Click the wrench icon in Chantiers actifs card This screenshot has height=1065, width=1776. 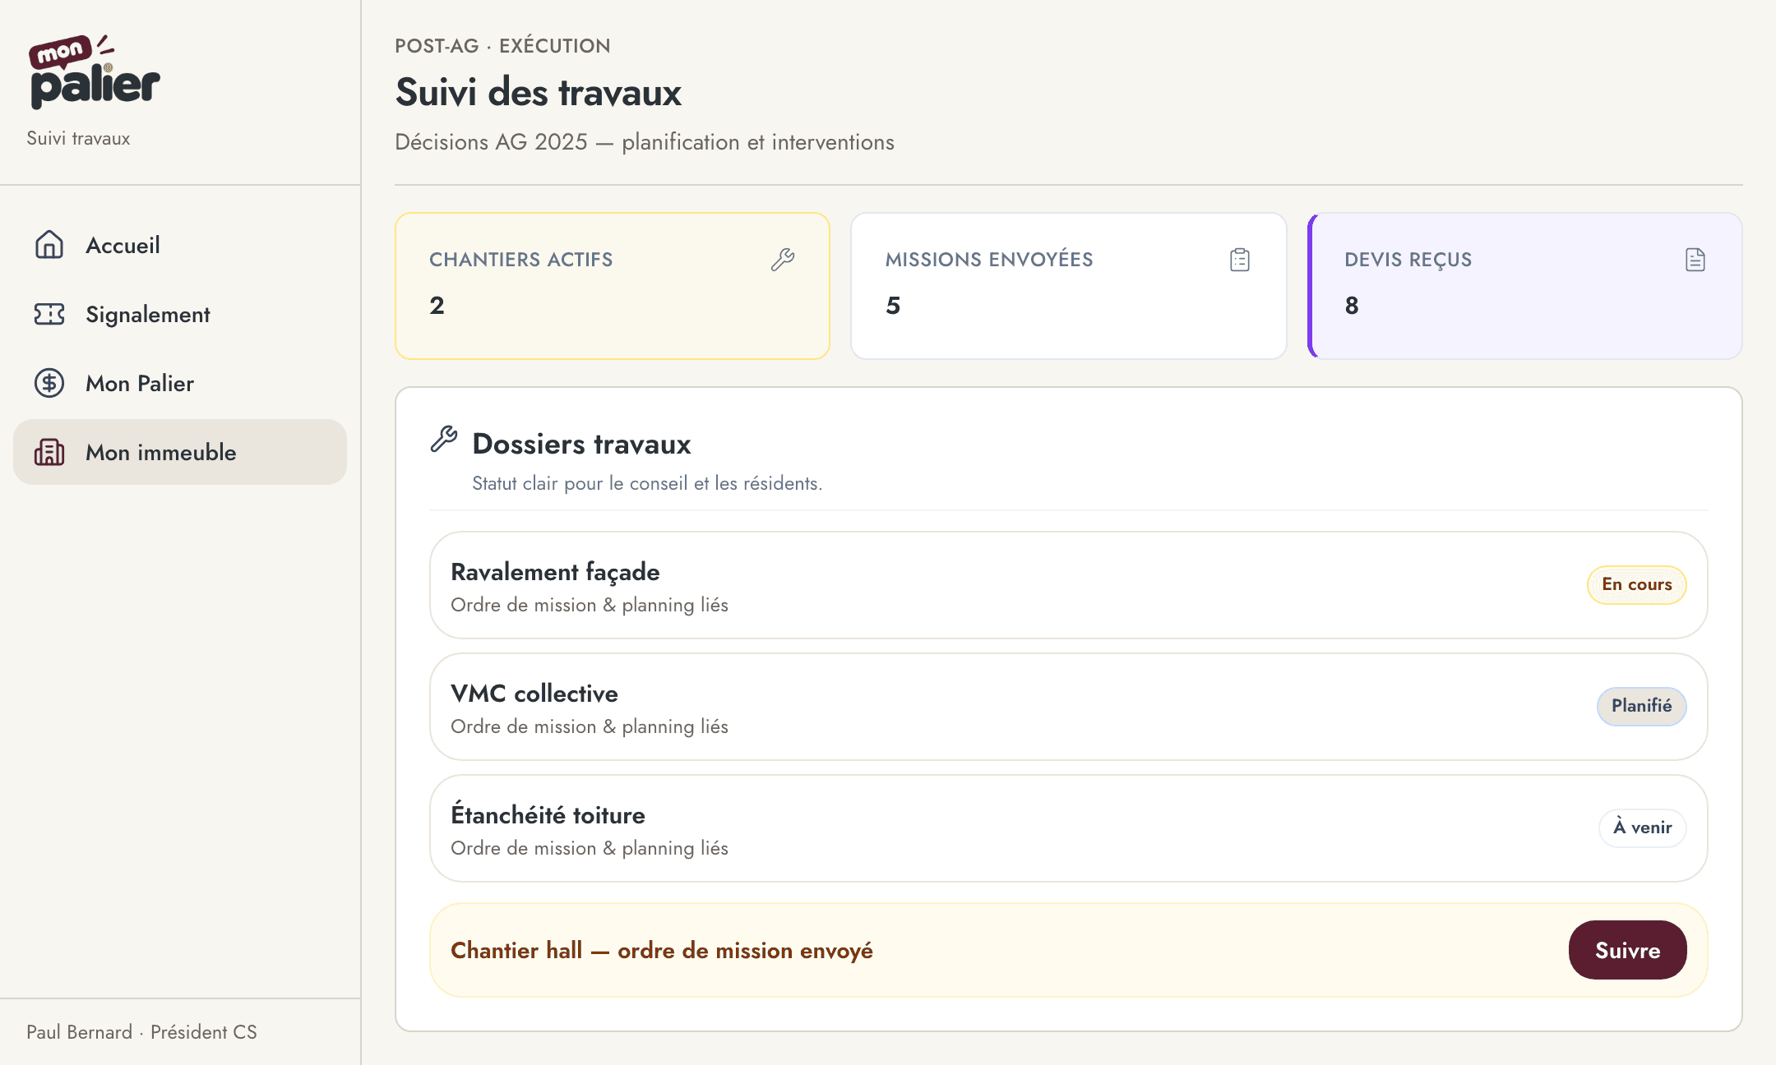783,260
